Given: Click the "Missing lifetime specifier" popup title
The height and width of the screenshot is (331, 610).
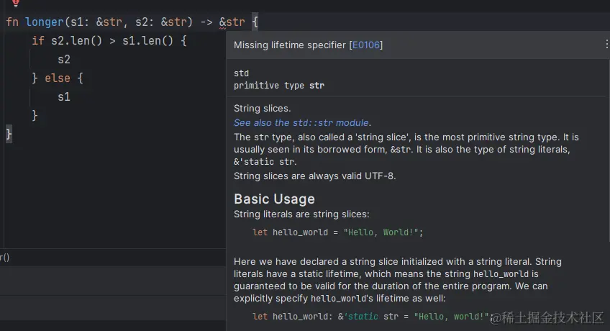Looking at the screenshot, I should click(x=290, y=45).
